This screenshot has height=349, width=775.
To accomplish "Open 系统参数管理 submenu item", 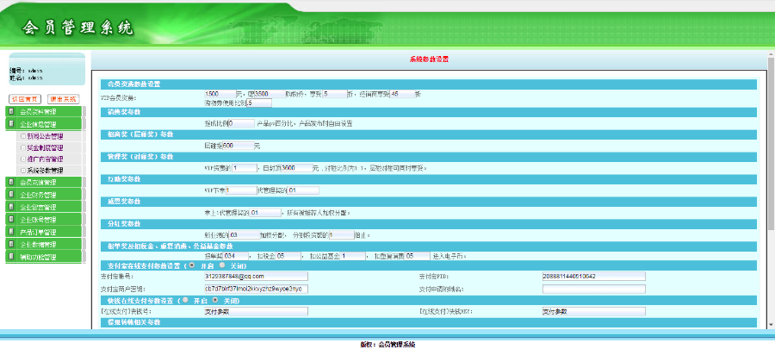I will click(45, 171).
